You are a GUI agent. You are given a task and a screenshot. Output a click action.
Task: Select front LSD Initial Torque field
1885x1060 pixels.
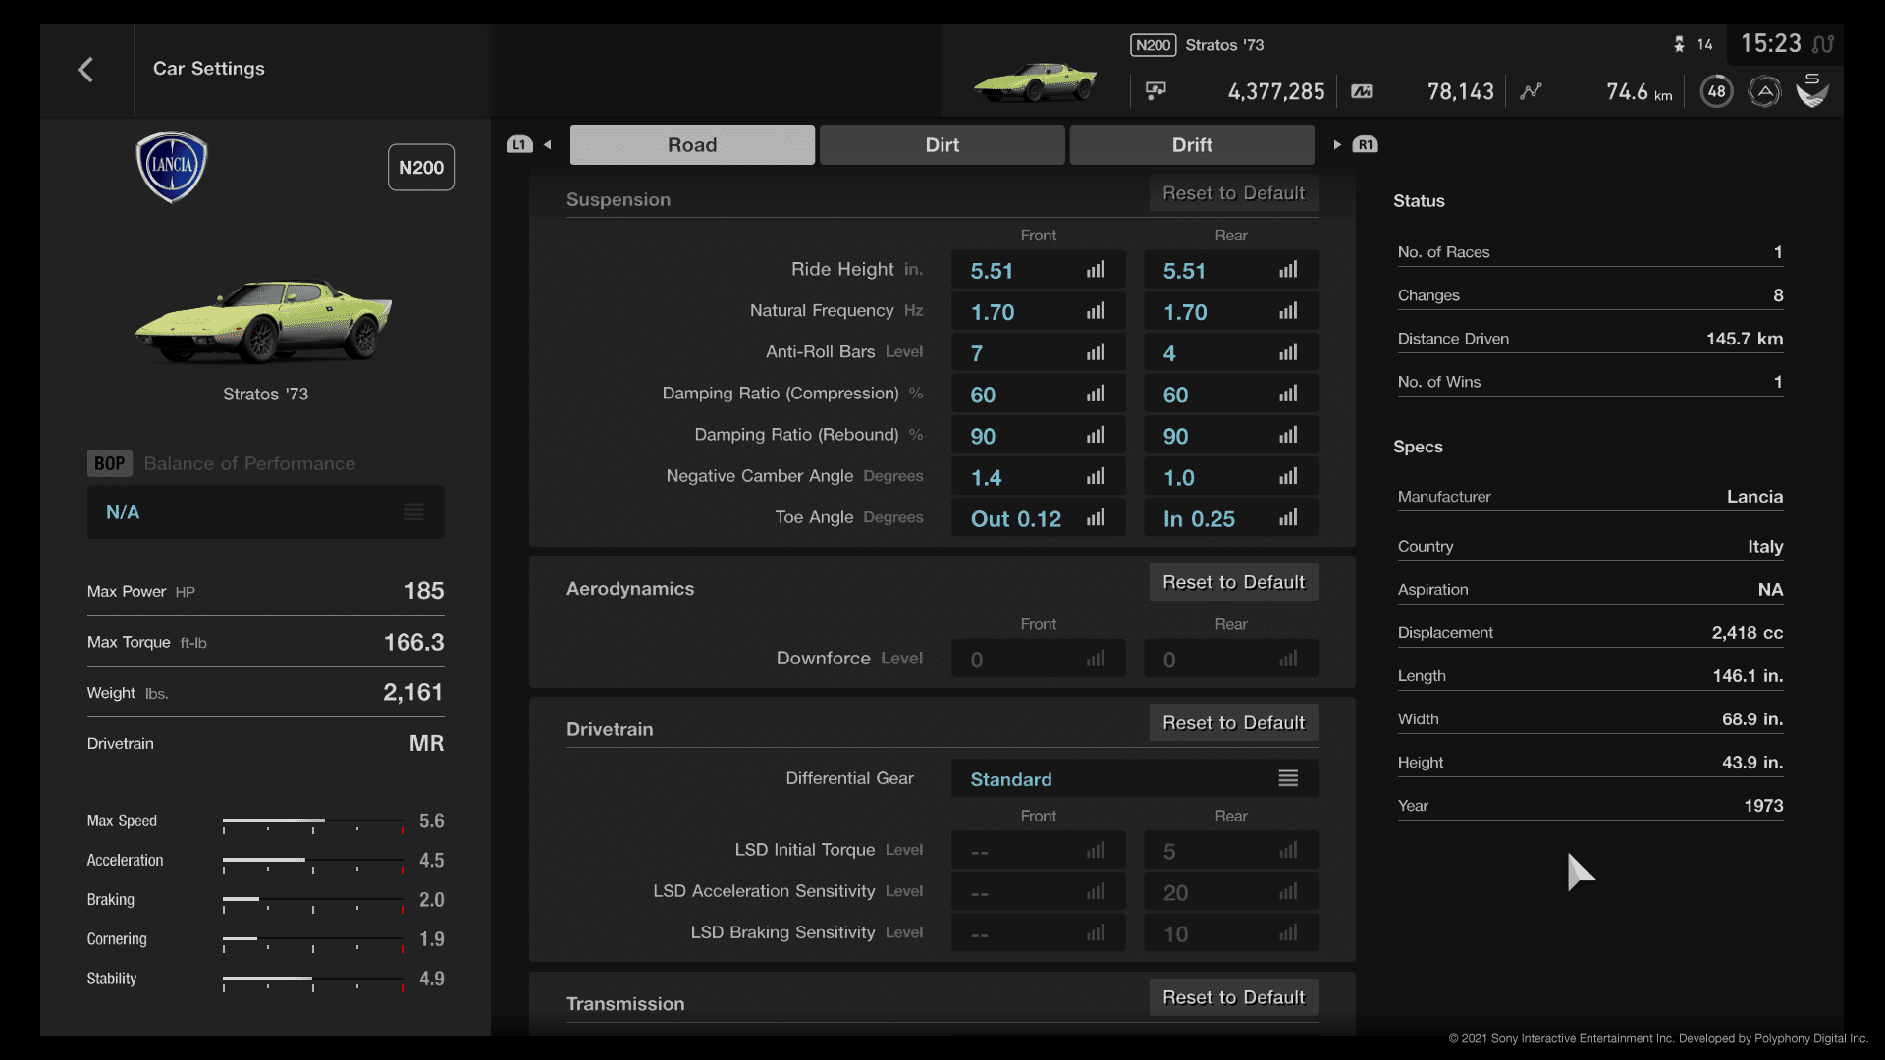click(x=1039, y=850)
